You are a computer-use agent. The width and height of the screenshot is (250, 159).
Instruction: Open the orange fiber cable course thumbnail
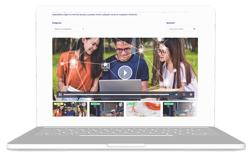tap(143, 111)
